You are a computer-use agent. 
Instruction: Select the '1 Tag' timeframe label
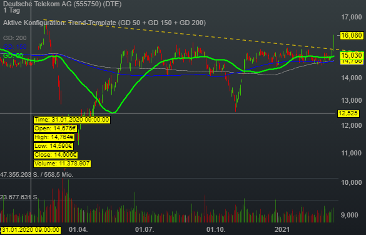point(12,10)
